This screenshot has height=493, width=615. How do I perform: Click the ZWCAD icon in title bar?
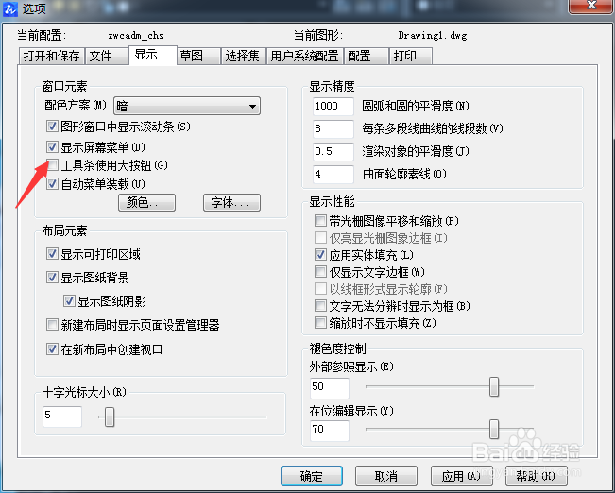click(x=10, y=8)
